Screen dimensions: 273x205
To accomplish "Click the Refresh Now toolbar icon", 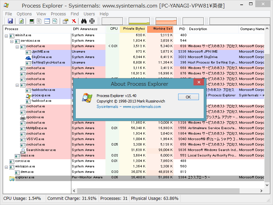I will (21, 20).
